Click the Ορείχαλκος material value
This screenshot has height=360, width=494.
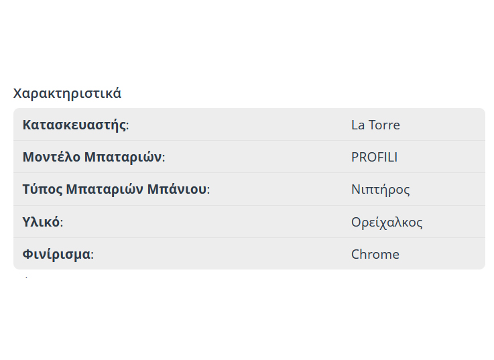(387, 222)
